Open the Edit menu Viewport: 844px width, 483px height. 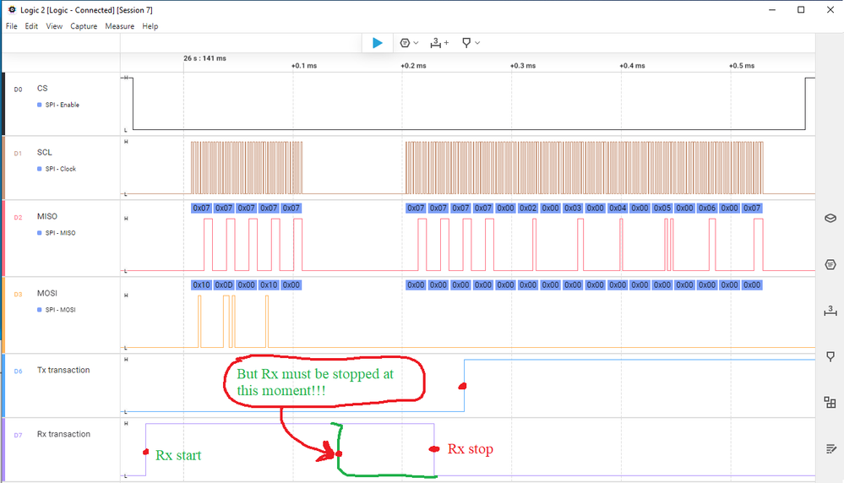point(31,26)
